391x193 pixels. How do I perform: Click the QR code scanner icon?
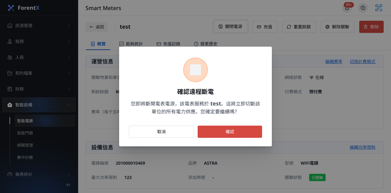(x=379, y=8)
